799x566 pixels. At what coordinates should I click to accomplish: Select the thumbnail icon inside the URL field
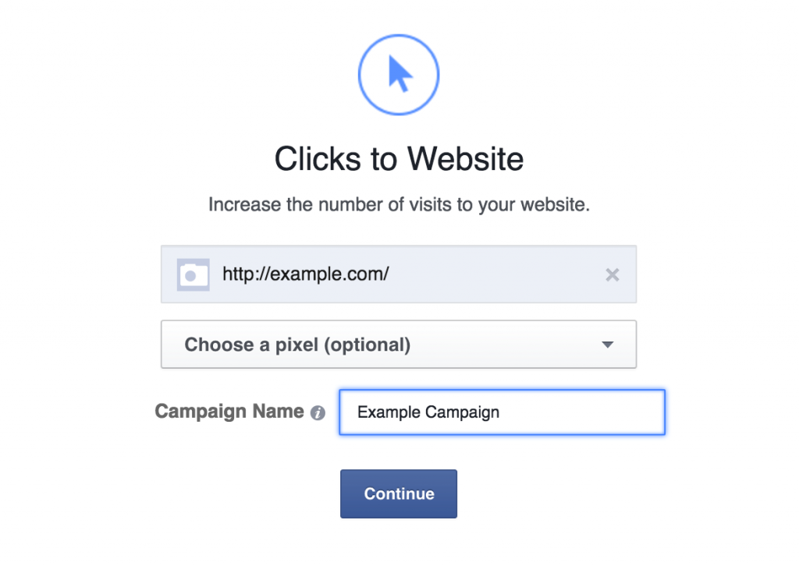point(193,274)
